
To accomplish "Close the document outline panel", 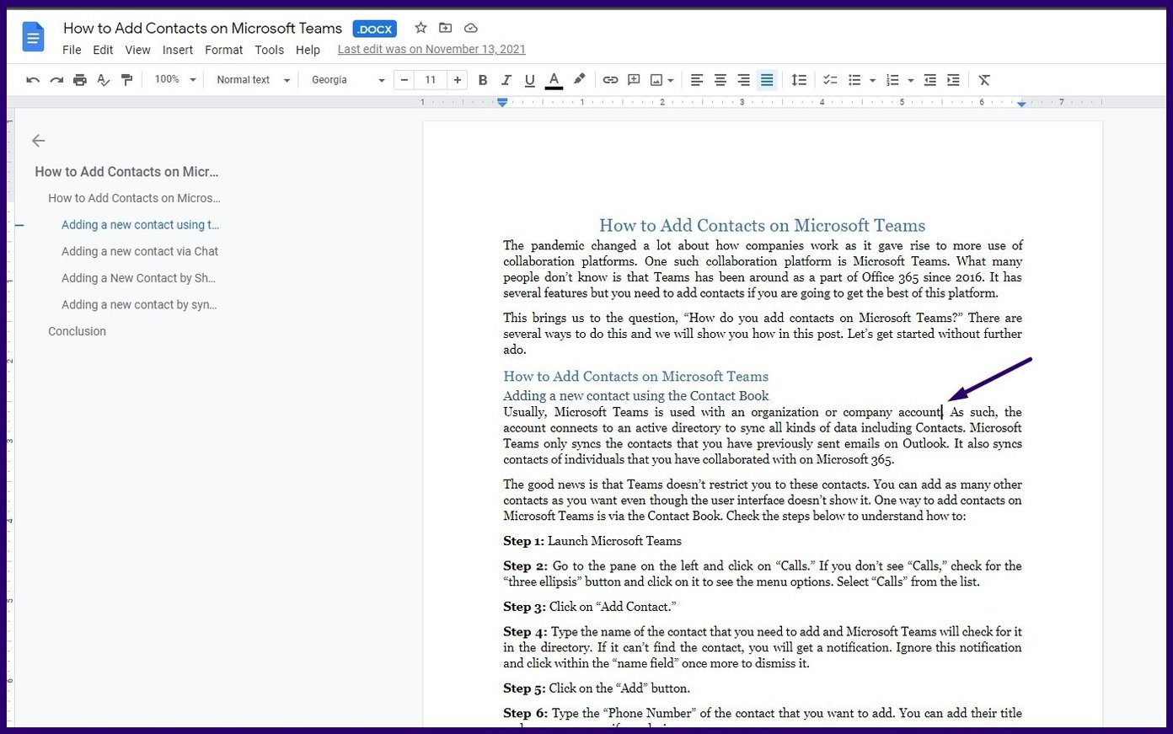I will tap(38, 141).
